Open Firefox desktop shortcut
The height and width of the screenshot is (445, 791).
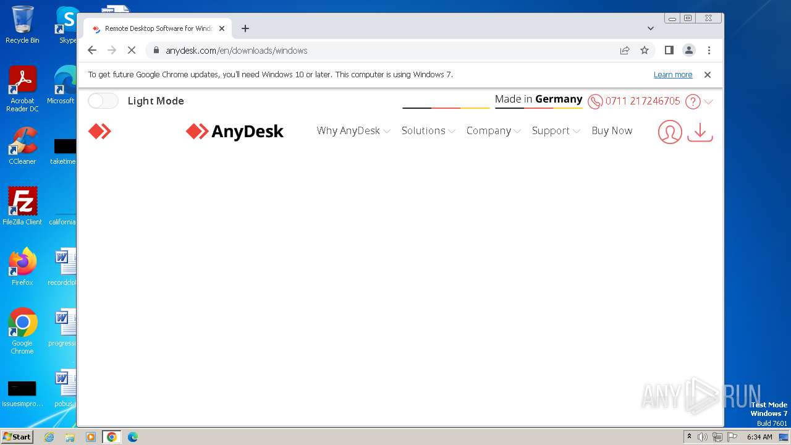point(22,267)
